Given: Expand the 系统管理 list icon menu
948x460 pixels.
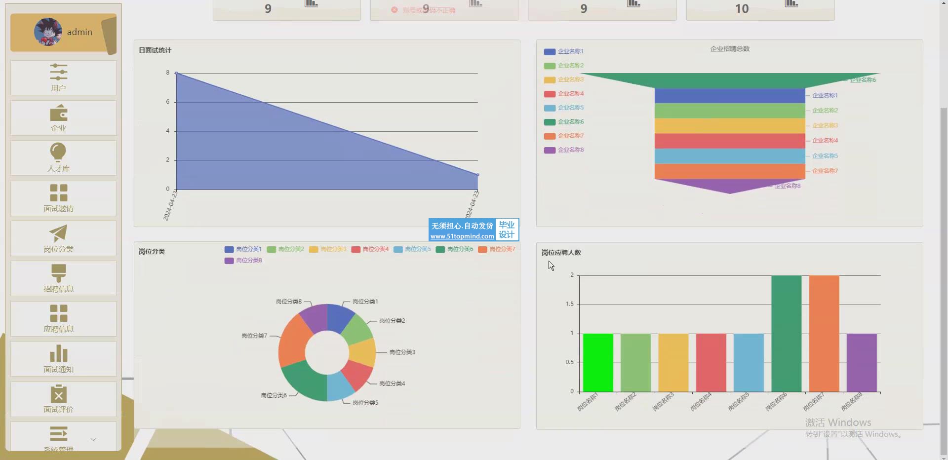Looking at the screenshot, I should pos(58,434).
